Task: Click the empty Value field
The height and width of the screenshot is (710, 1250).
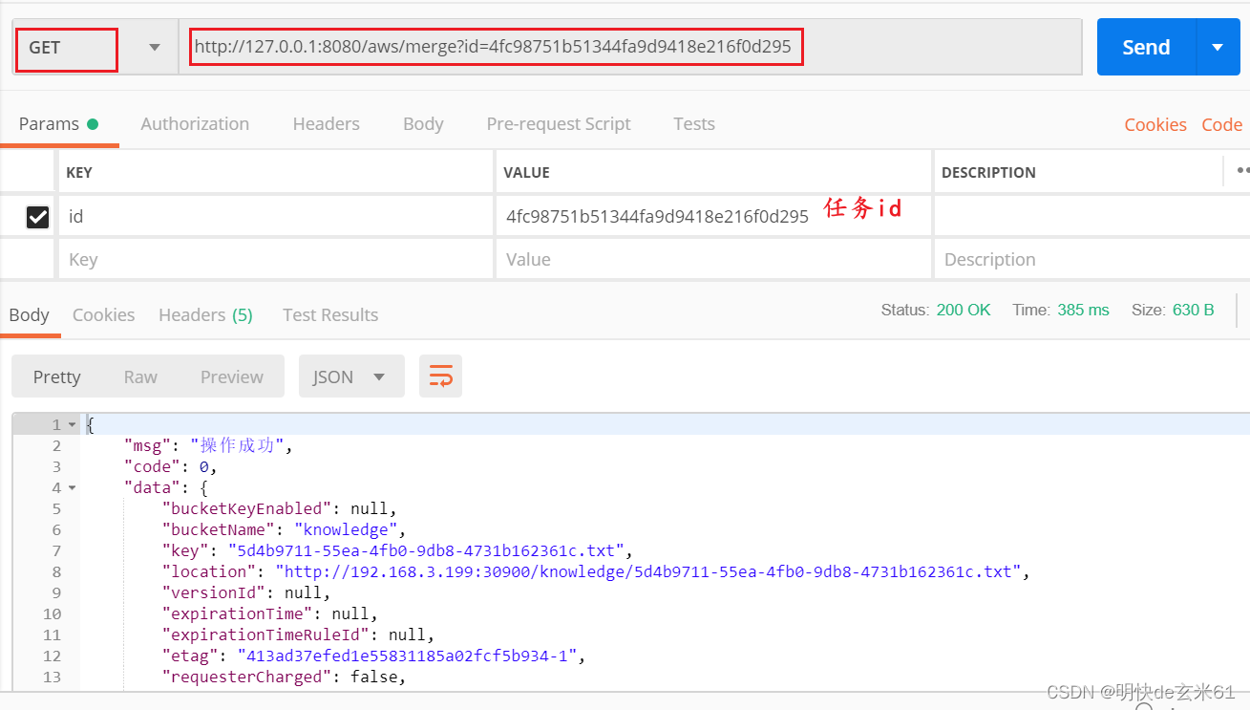Action: tap(713, 260)
